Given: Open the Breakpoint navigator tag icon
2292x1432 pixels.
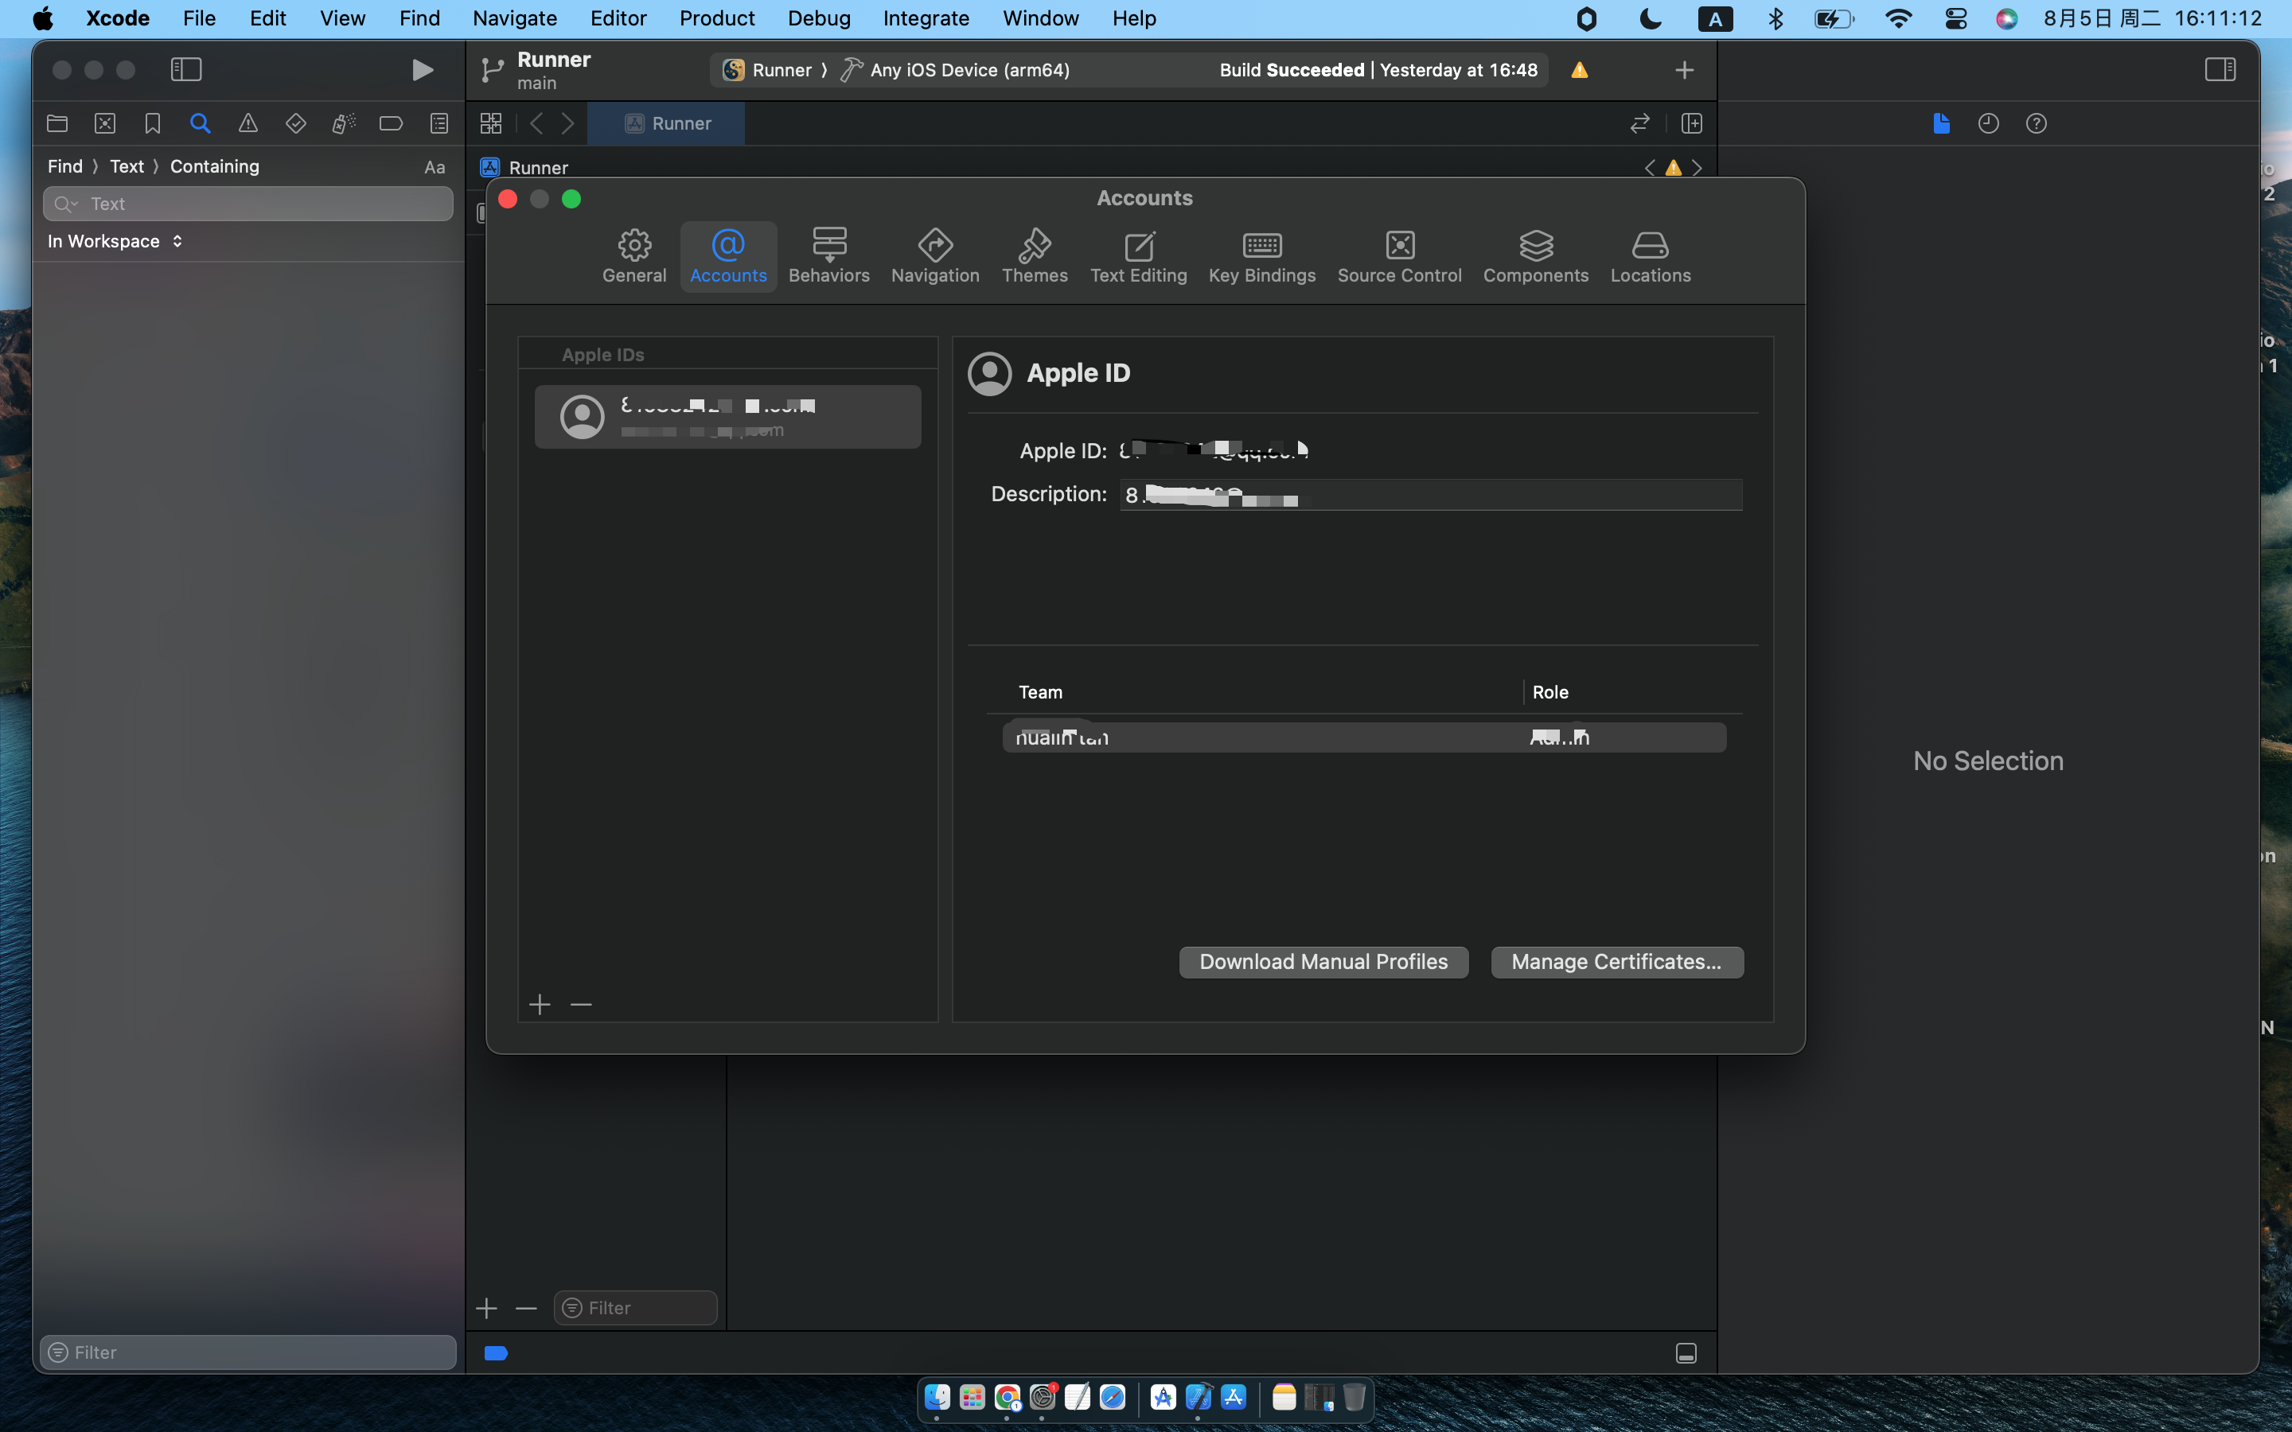Looking at the screenshot, I should tap(390, 123).
